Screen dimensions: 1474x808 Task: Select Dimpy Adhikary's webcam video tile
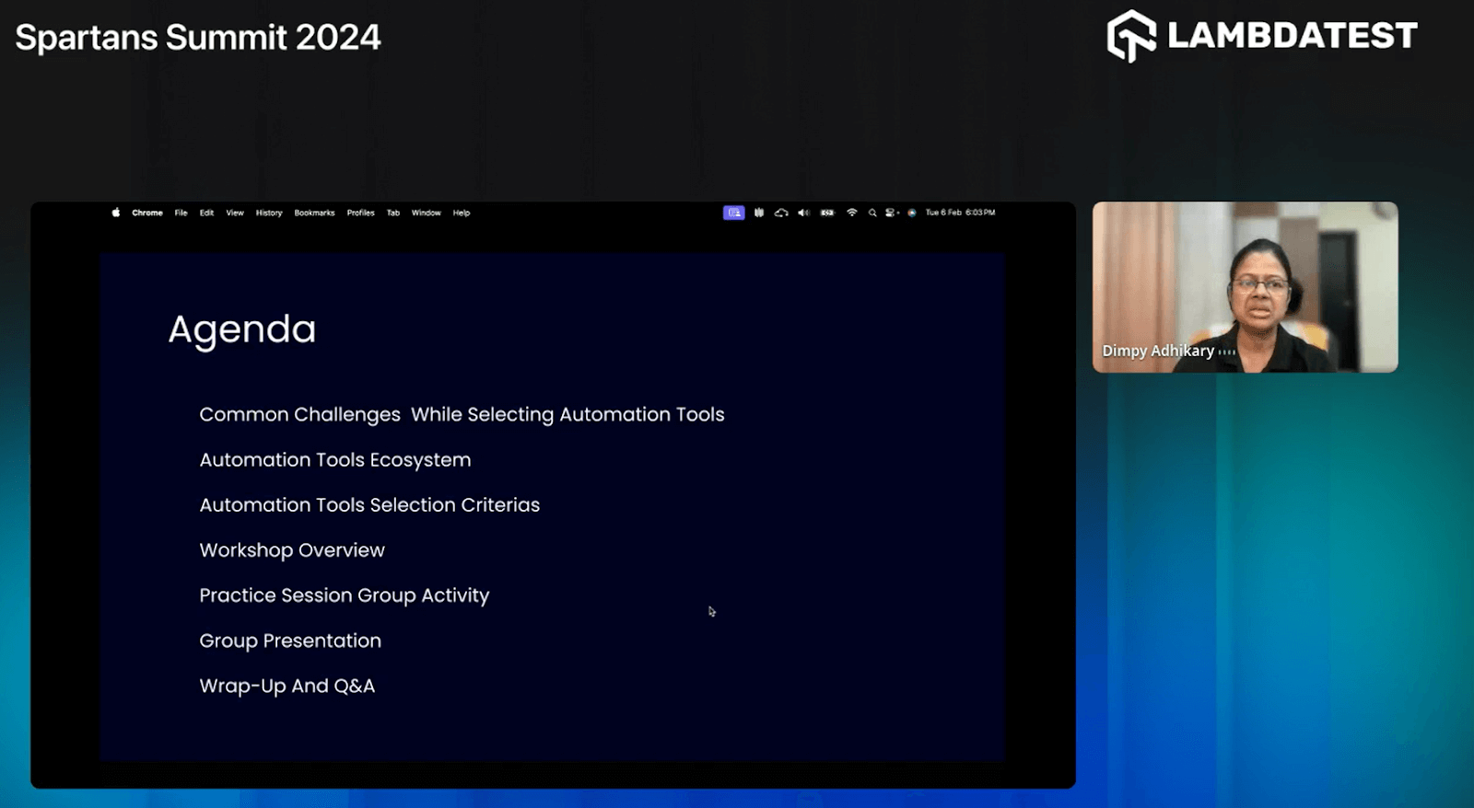click(x=1245, y=287)
